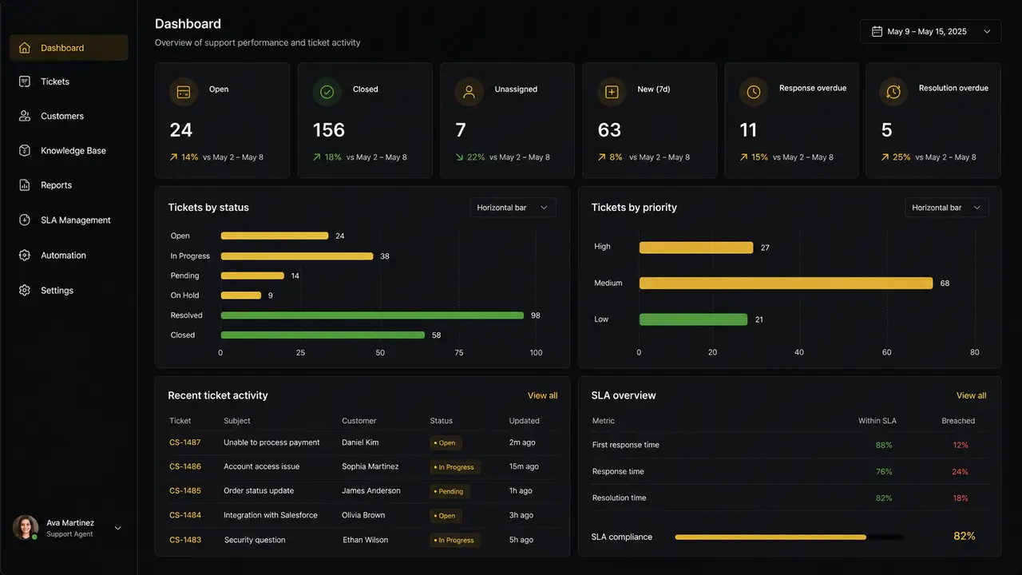Click the Open card value 24
The height and width of the screenshot is (575, 1022).
pyautogui.click(x=181, y=130)
